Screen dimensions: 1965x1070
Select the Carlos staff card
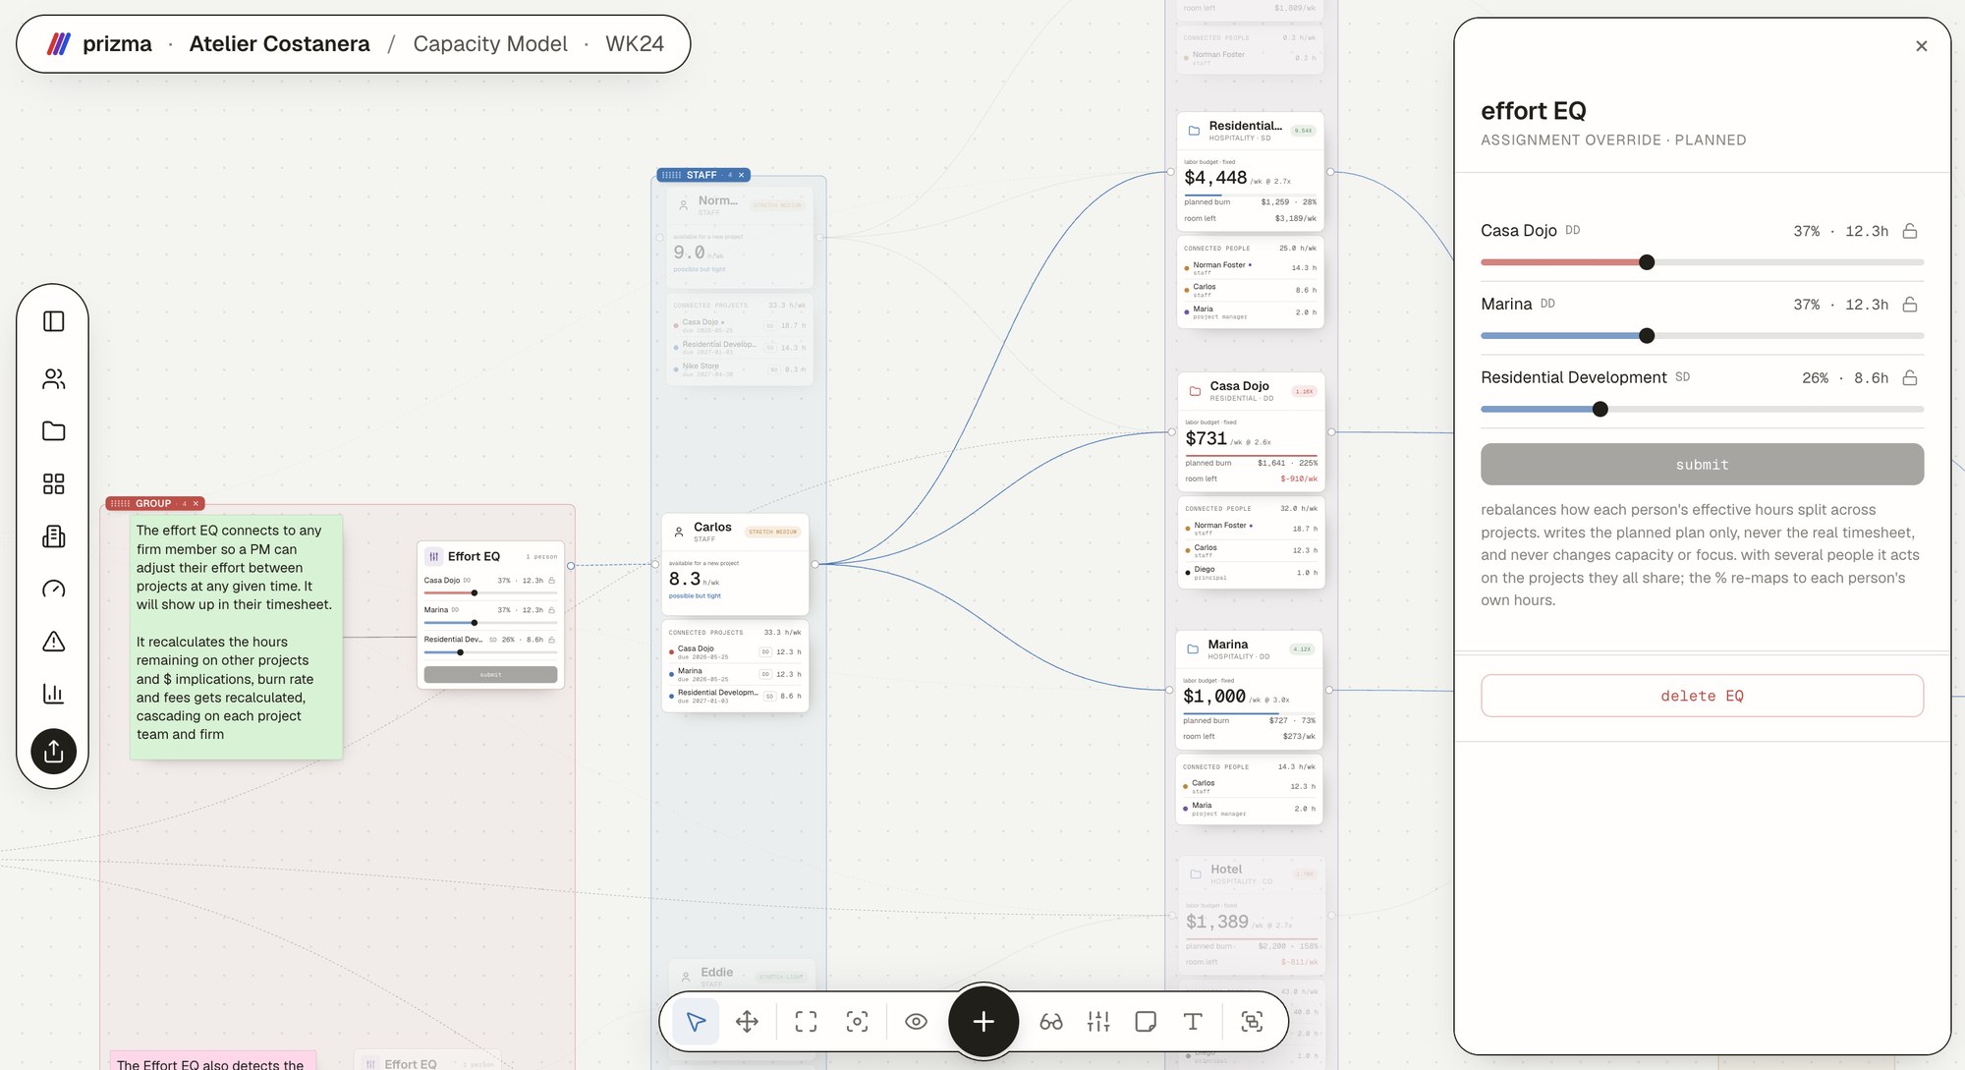(735, 564)
